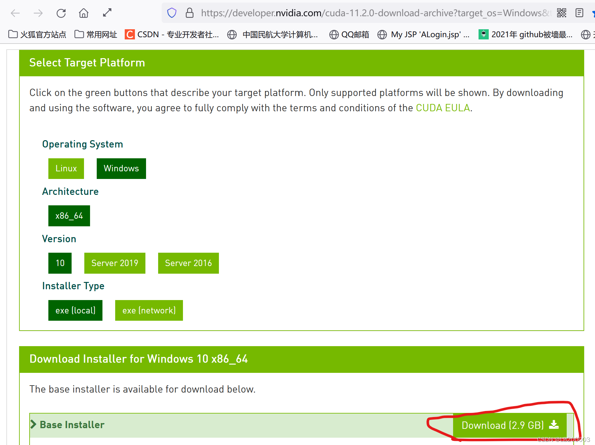The height and width of the screenshot is (445, 595).
Task: Expand the Base Installer section
Action: (67, 425)
